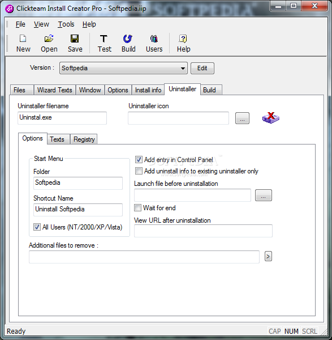Switch to the Wizard Texts tab
Image resolution: width=332 pixels, height=340 pixels.
(x=54, y=90)
